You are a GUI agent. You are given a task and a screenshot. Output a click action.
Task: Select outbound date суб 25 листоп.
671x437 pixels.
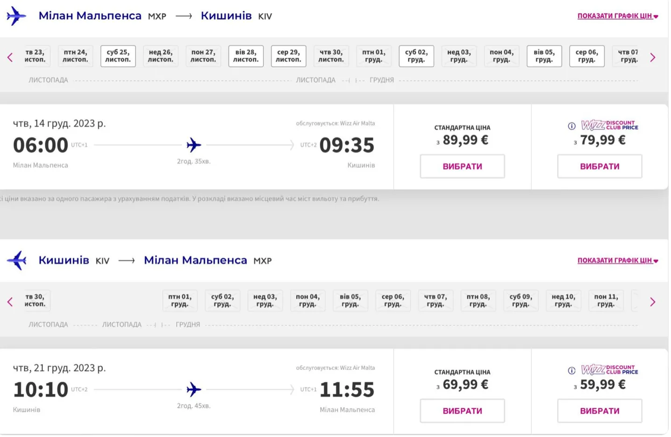pos(118,56)
